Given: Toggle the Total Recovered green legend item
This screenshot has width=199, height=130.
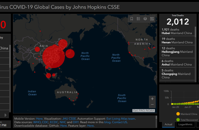Looking at the screenshot, I should tap(187, 120).
